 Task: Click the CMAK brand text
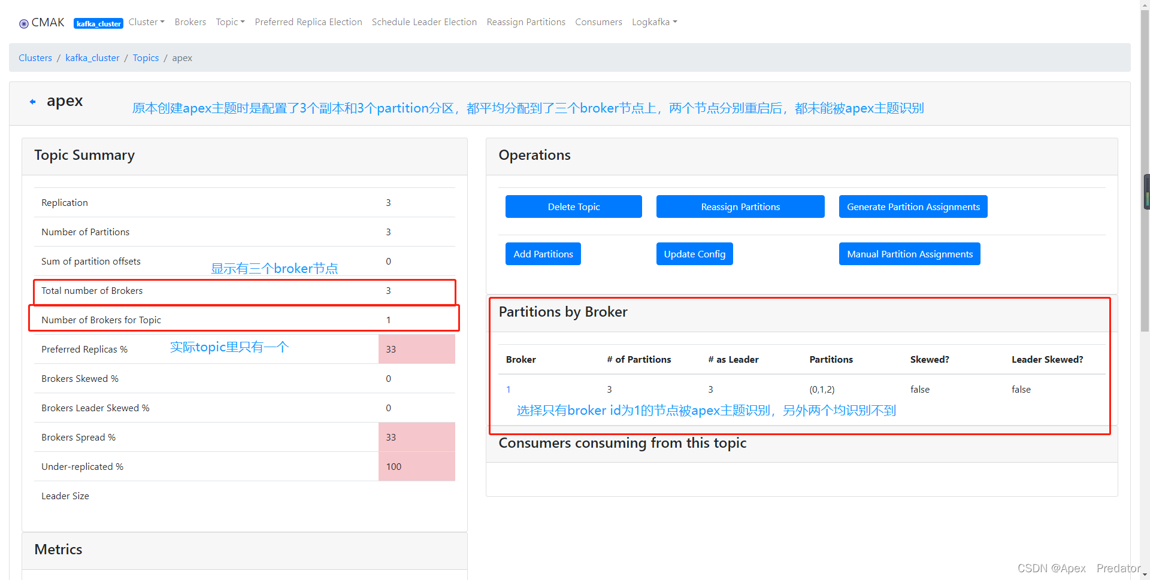point(48,23)
